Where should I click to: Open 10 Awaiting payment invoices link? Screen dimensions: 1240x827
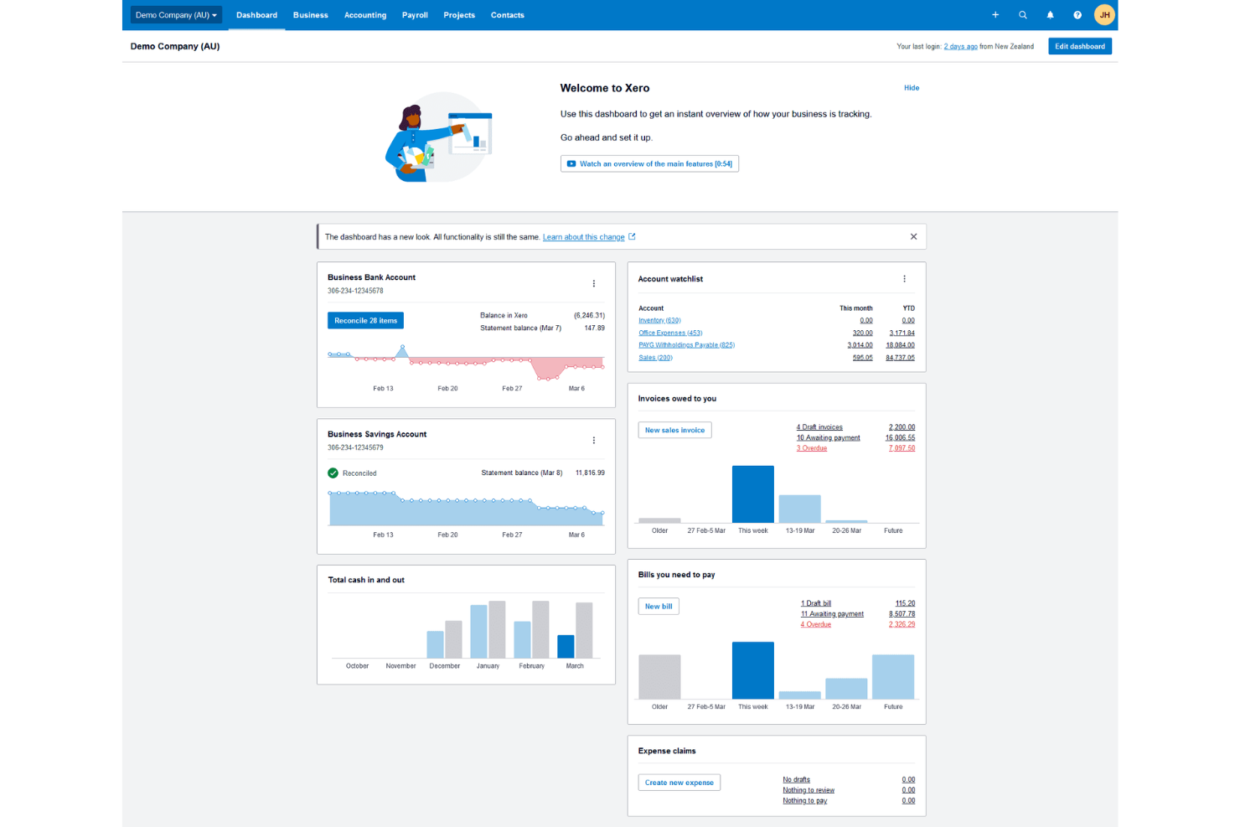pos(828,437)
